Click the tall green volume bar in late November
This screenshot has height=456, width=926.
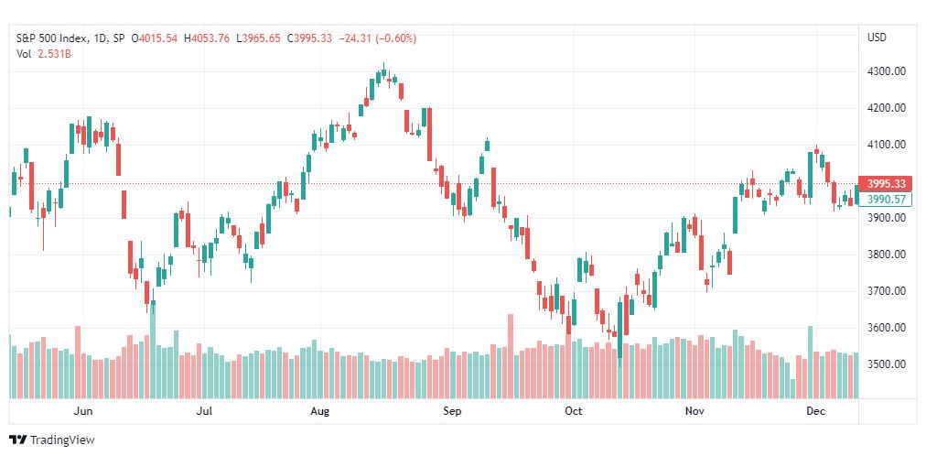click(811, 362)
